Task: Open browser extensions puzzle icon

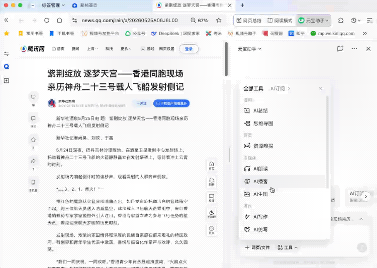Action: point(341,21)
